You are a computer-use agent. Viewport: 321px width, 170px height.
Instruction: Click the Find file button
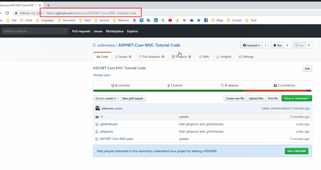(273, 98)
